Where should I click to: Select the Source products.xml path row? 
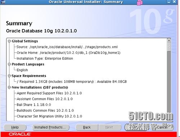(67, 47)
